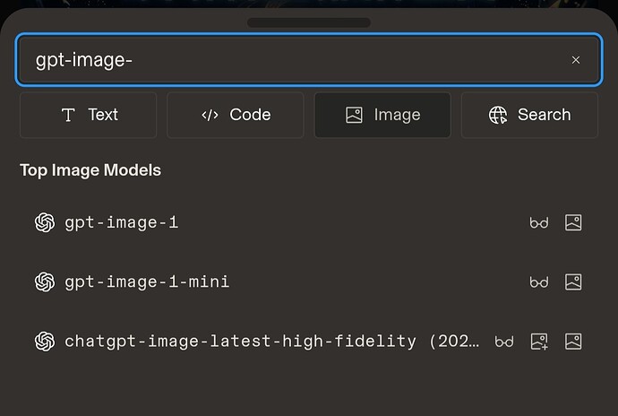The height and width of the screenshot is (416, 618).
Task: Choose the gpt-image-1-mini model
Action: [x=309, y=282]
